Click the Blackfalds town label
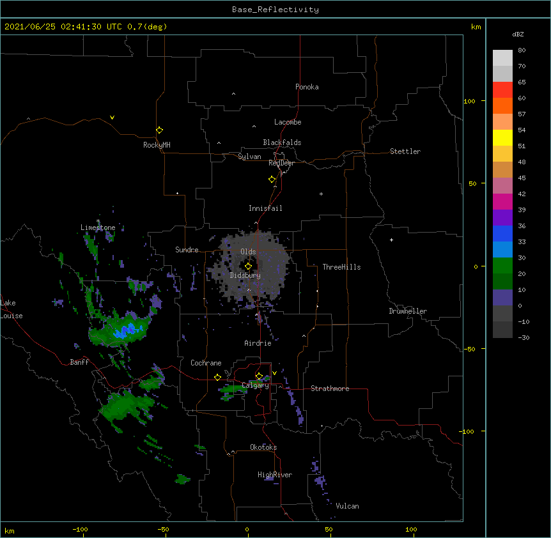This screenshot has width=551, height=538. [282, 142]
